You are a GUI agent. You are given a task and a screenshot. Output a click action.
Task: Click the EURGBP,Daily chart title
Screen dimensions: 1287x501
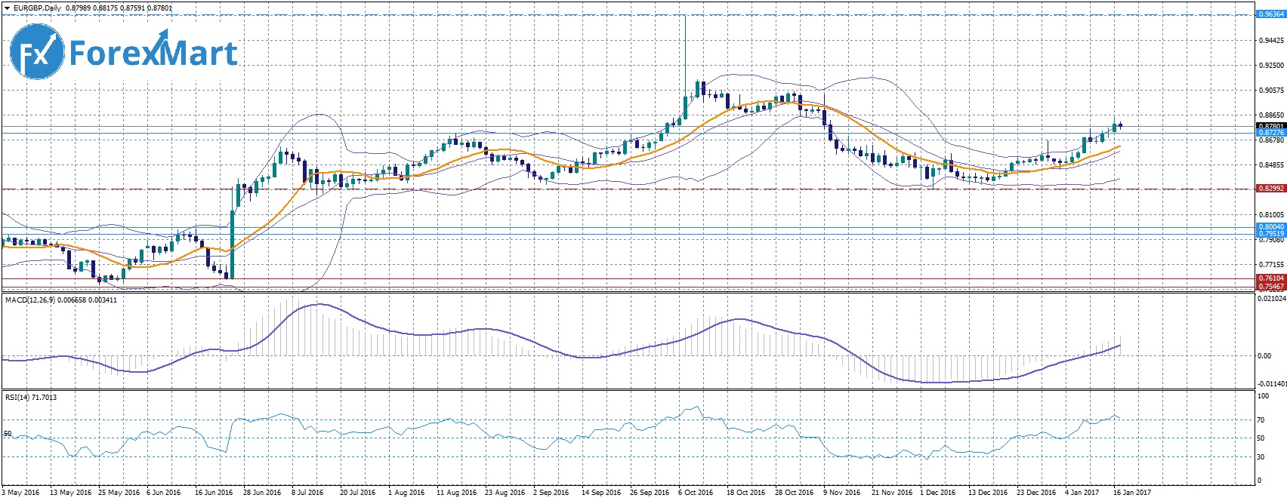pos(38,8)
